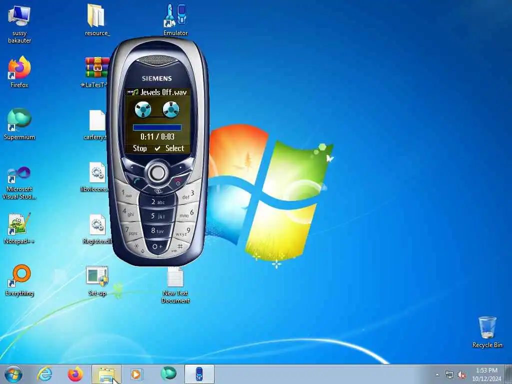Screen dimensions: 512x384
Task: Switch to Siemens emulator taskbar item
Action: [x=199, y=374]
